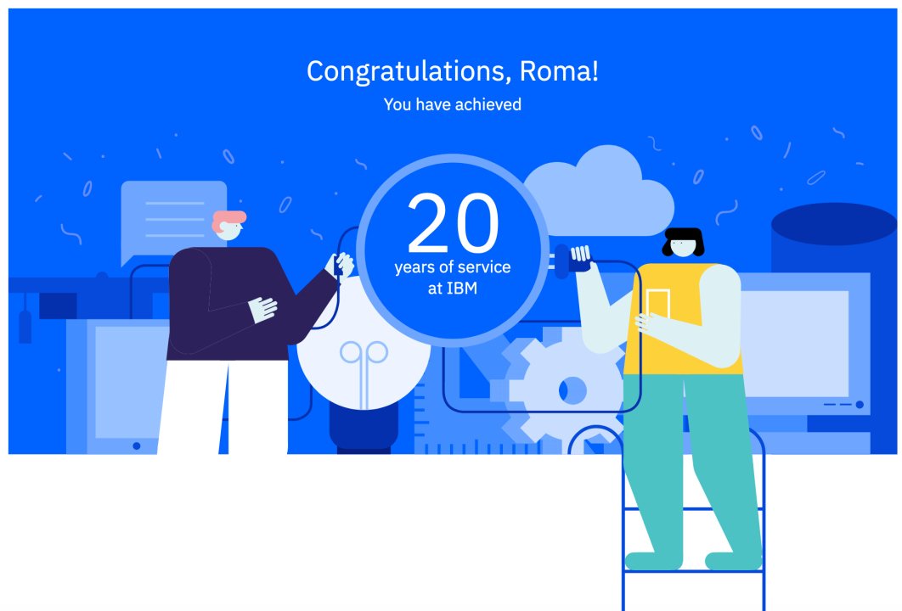Screen dimensions: 902x611
Task: Click the blue ladder steps
Action: pos(694,541)
